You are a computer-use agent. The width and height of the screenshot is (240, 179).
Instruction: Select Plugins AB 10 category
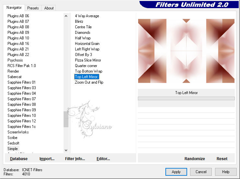coord(18,38)
